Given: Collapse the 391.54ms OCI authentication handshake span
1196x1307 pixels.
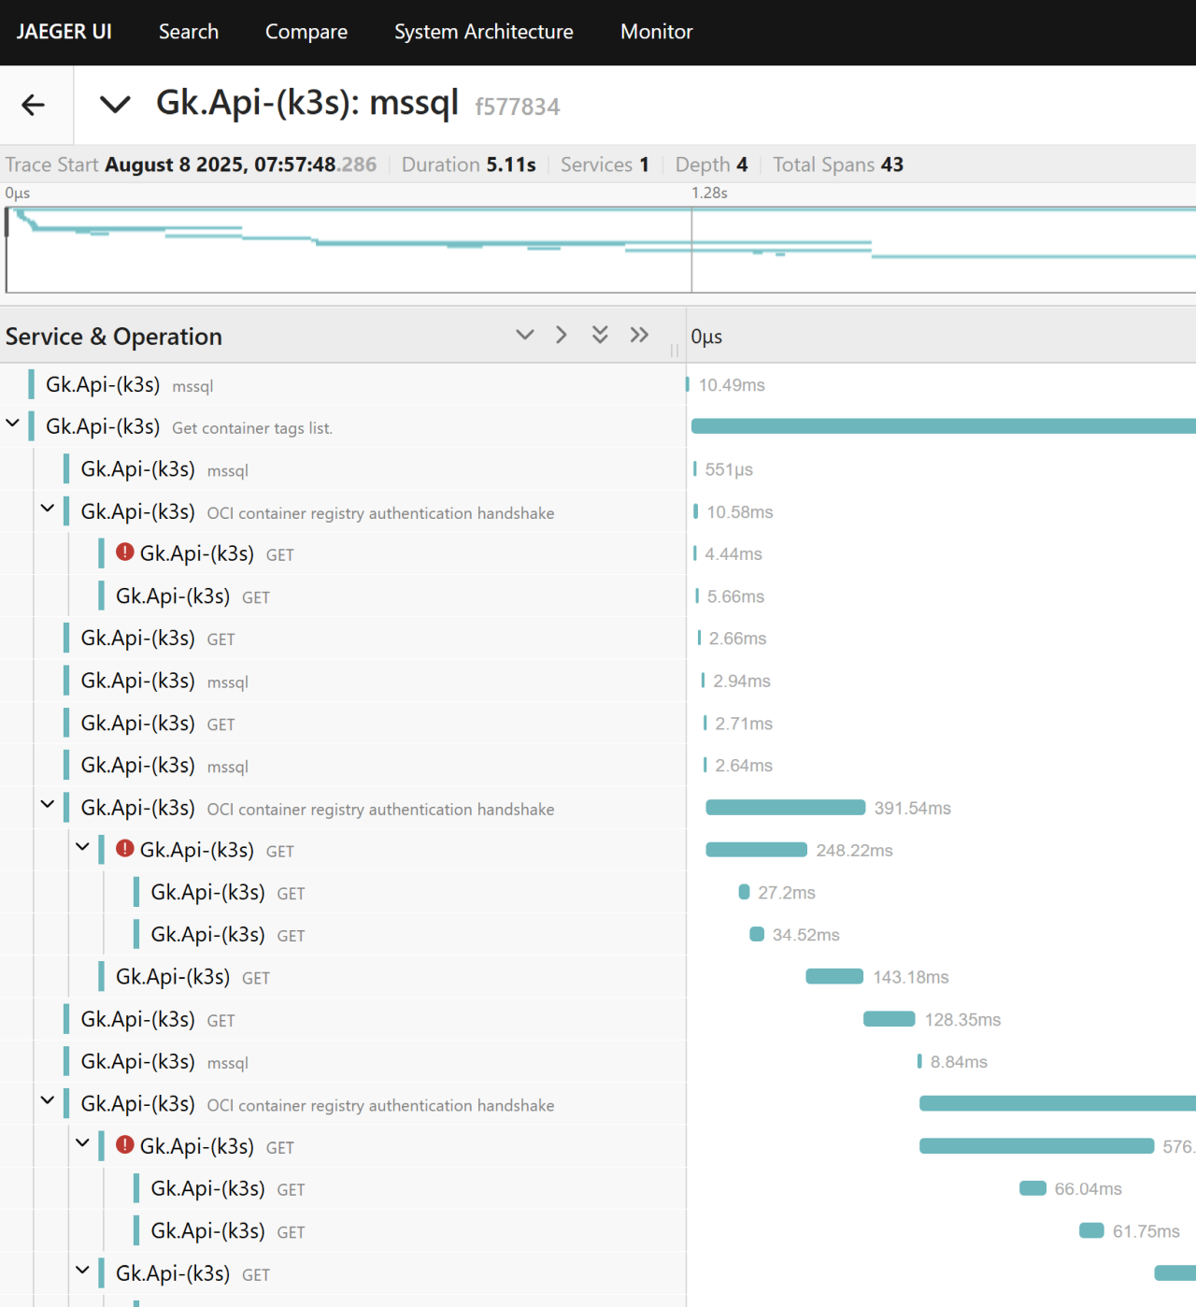Looking at the screenshot, I should (48, 804).
